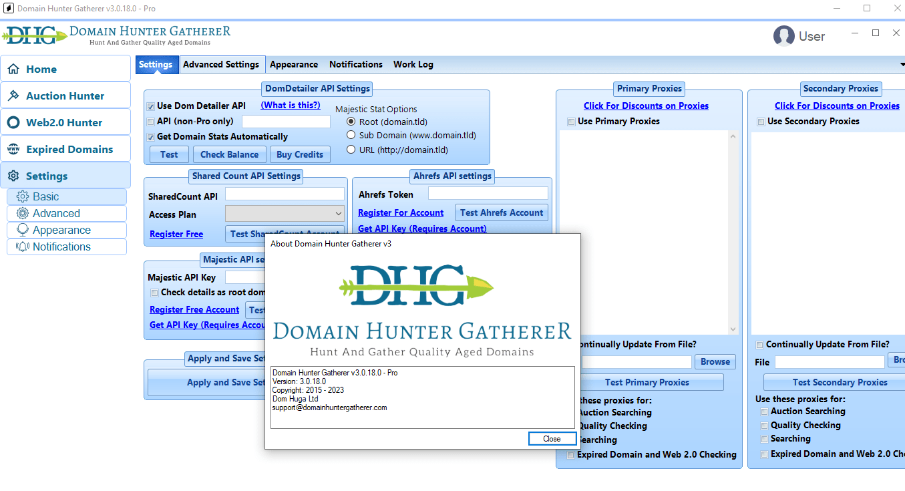
Task: Switch to the Settings tab
Action: [156, 64]
